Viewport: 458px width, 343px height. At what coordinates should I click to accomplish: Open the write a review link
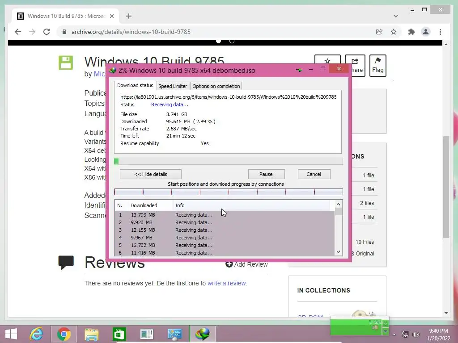(x=227, y=283)
